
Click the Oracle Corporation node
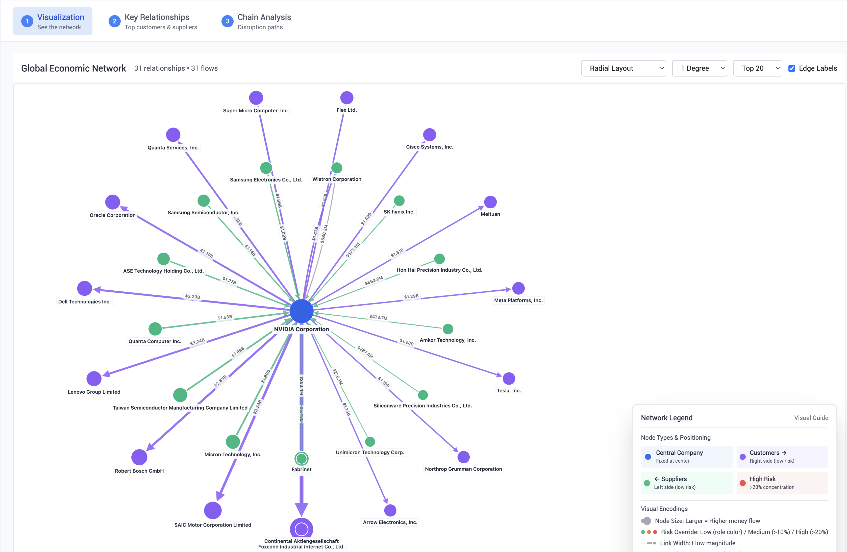pyautogui.click(x=112, y=203)
